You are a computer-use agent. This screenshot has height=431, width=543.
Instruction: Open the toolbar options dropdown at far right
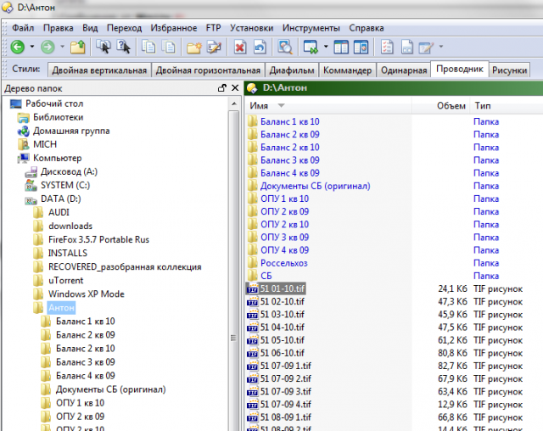click(x=441, y=47)
